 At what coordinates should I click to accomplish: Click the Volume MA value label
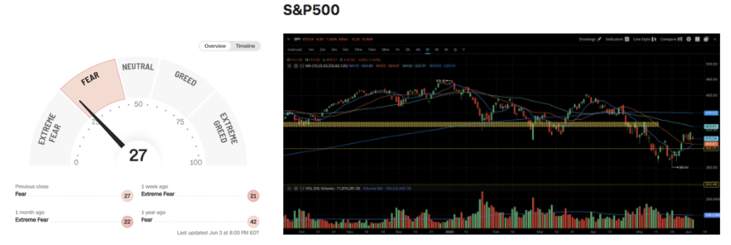pos(387,188)
